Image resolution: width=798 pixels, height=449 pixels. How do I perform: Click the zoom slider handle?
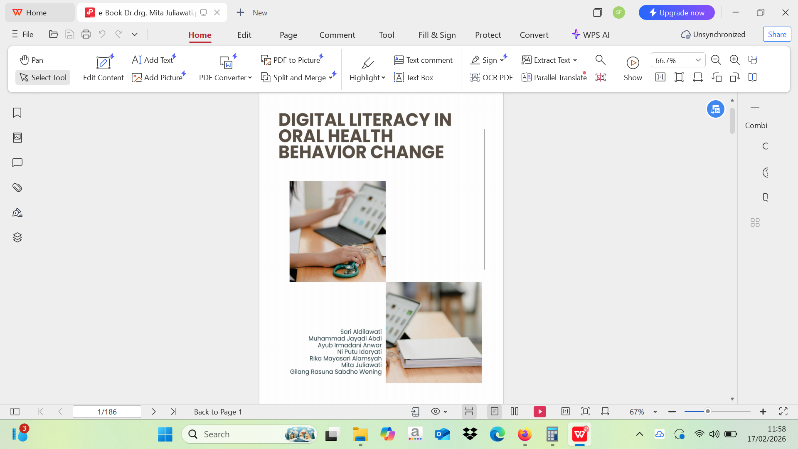707,412
